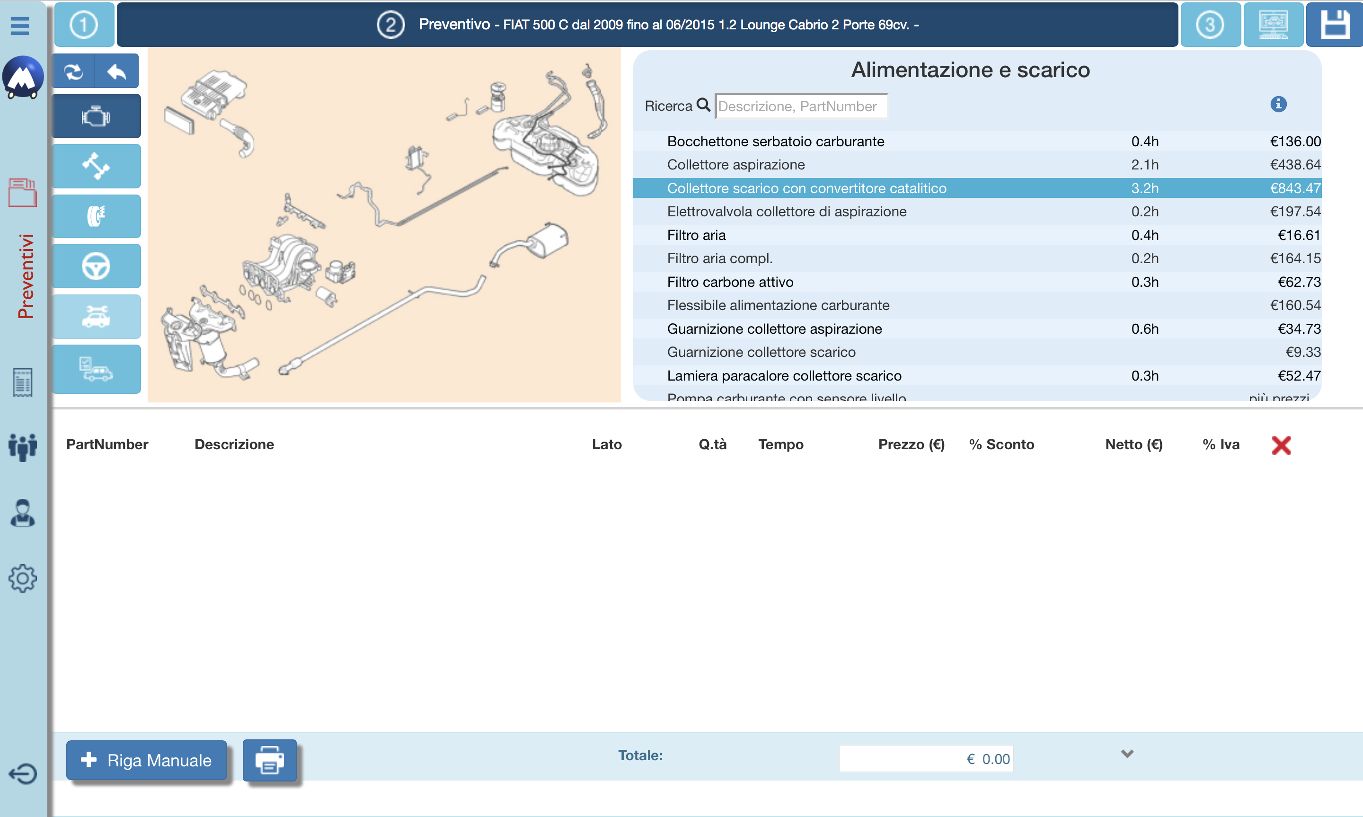The width and height of the screenshot is (1363, 817).
Task: Focus the Descrizione, PartNumber search field
Action: click(x=801, y=106)
